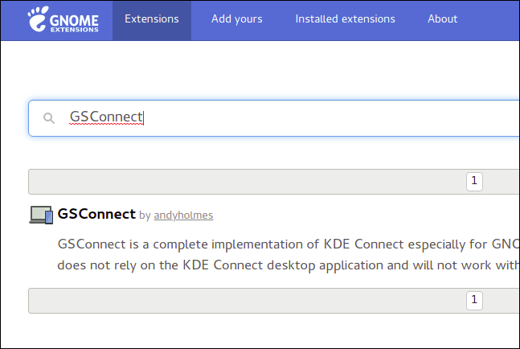The height and width of the screenshot is (349, 520).
Task: Click the GSConnect laptop-and-phone icon
Action: 41,215
